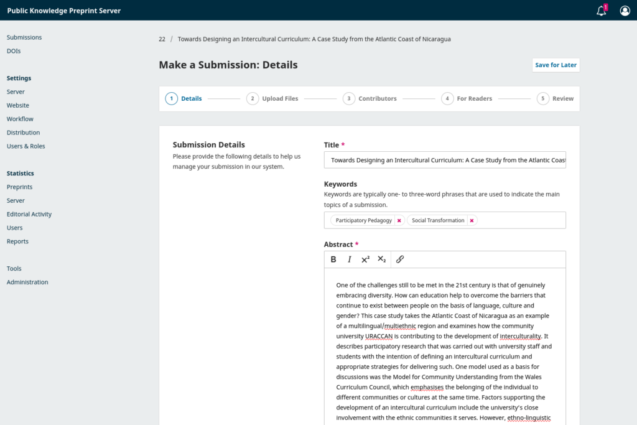The height and width of the screenshot is (425, 637).
Task: Remove the Participatory Pedagogy keyword
Action: [x=399, y=220]
